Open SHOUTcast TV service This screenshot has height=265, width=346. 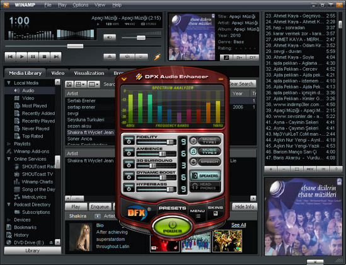(x=37, y=174)
